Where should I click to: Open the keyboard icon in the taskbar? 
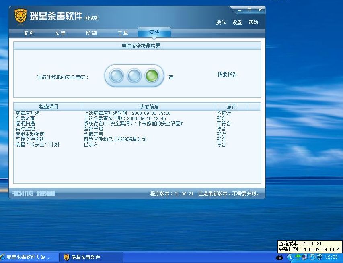pyautogui.click(x=279, y=257)
